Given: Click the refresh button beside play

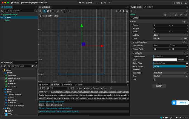Looking at the screenshot, I should [x=105, y=2].
